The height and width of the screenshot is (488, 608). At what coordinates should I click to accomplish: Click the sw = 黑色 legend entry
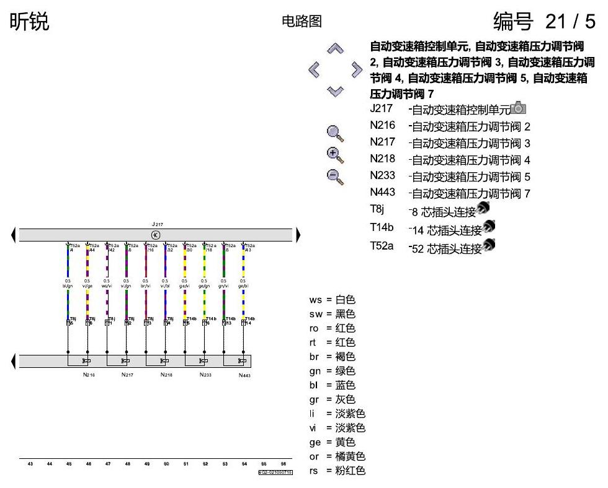click(333, 314)
